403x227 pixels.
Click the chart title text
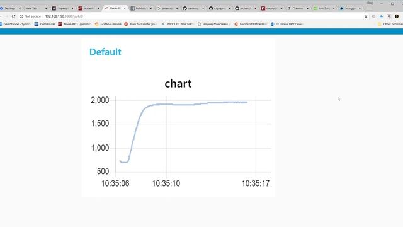(178, 84)
